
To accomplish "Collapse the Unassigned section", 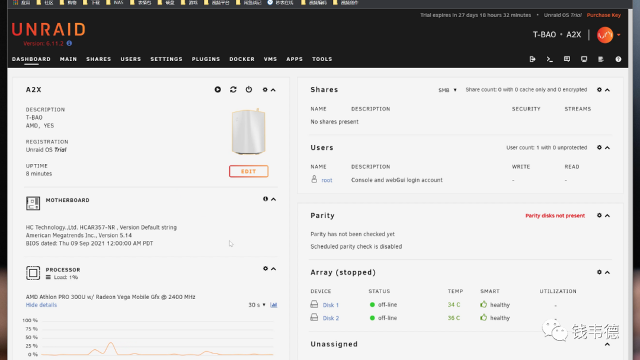I will [x=607, y=345].
